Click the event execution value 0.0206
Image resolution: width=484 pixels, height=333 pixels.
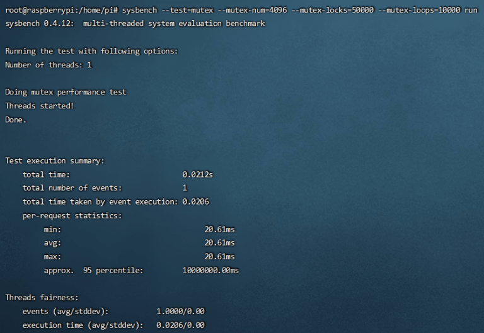tap(195, 201)
